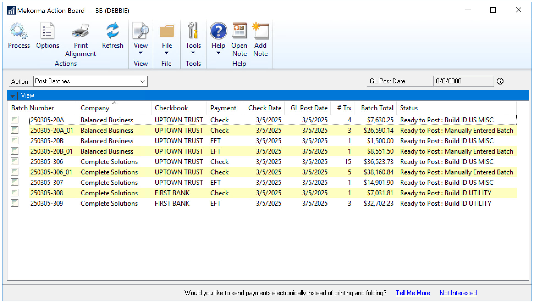The image size is (534, 302).
Task: Tick checkbox for batch 250305-309
Action: click(x=15, y=203)
